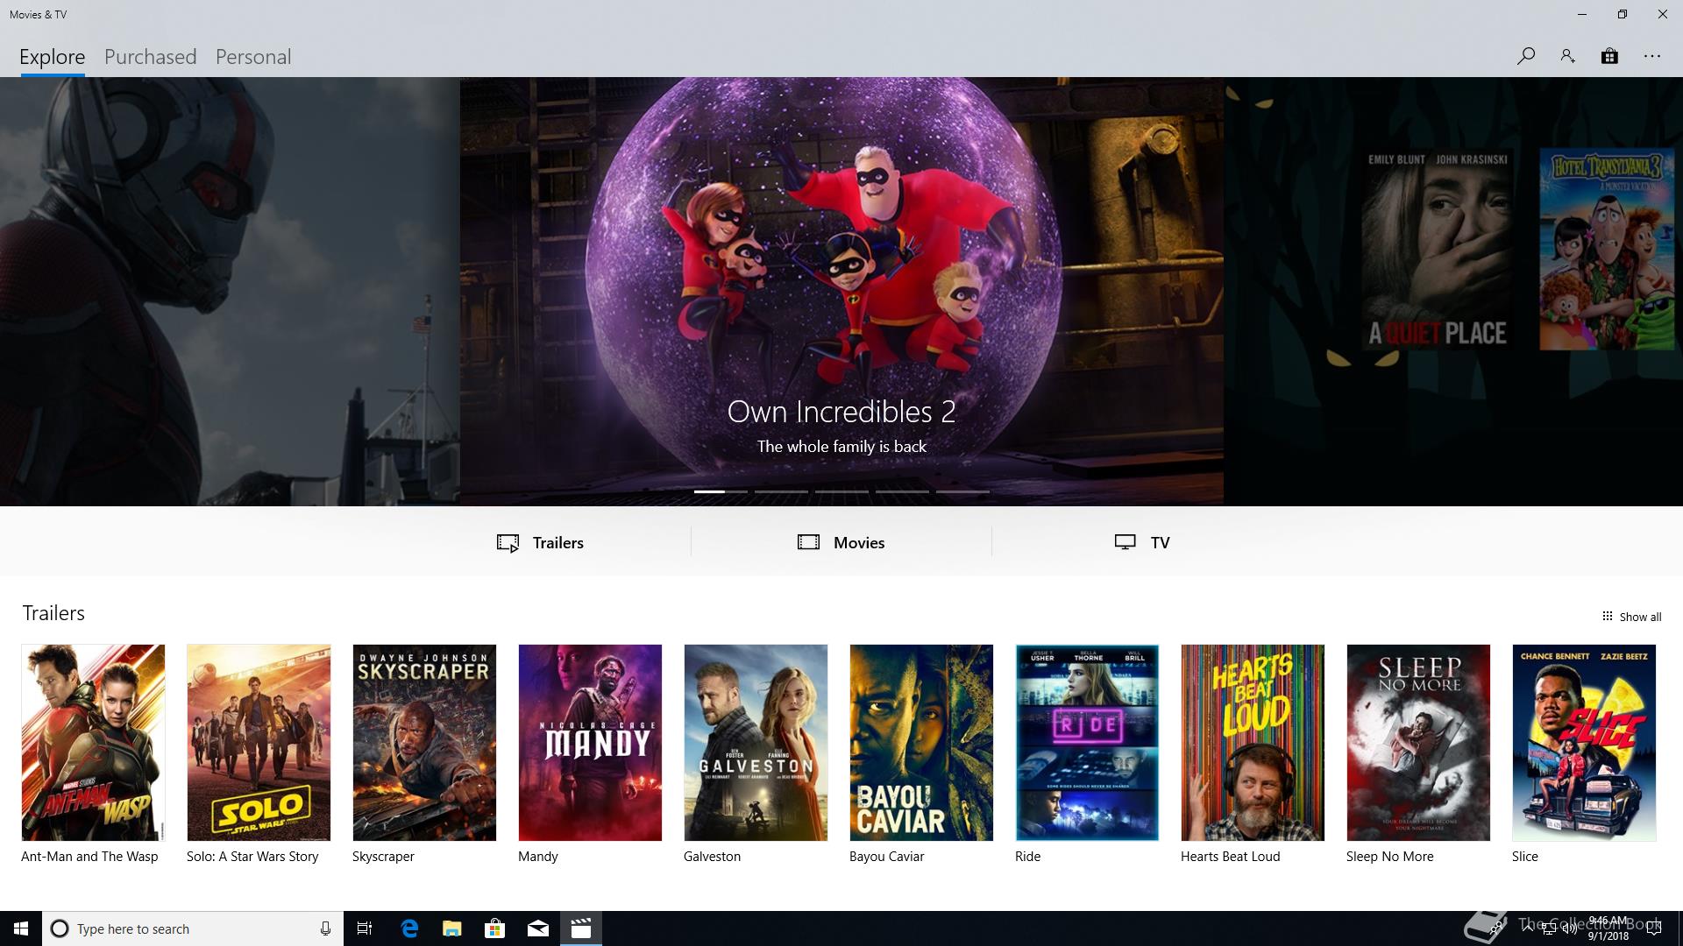Image resolution: width=1683 pixels, height=946 pixels.
Task: Switch to the Purchased tab
Action: [151, 57]
